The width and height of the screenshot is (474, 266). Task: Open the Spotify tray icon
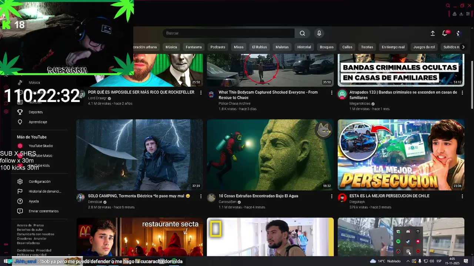point(398,241)
